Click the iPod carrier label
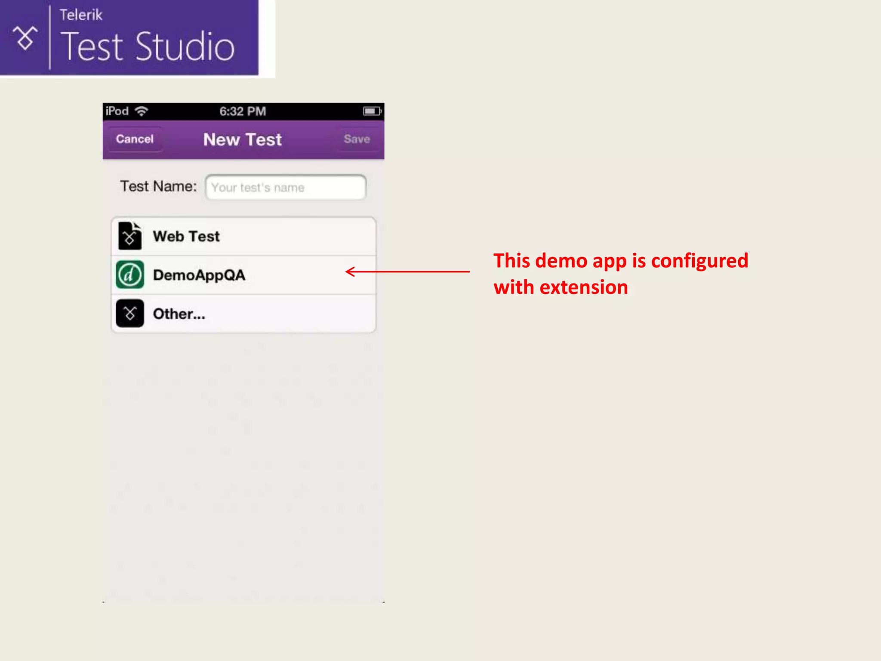 click(x=117, y=111)
